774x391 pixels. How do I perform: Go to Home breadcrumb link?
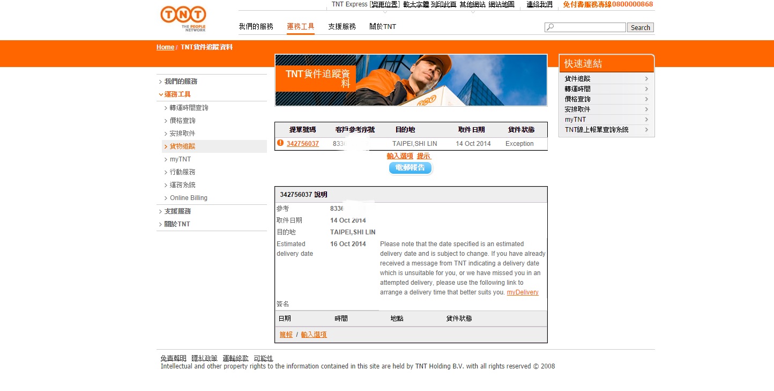point(165,47)
